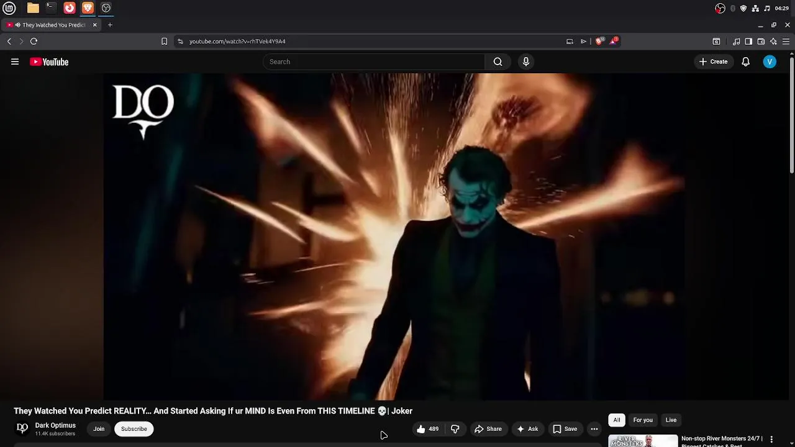
Task: Click the Join membership button
Action: pyautogui.click(x=99, y=429)
